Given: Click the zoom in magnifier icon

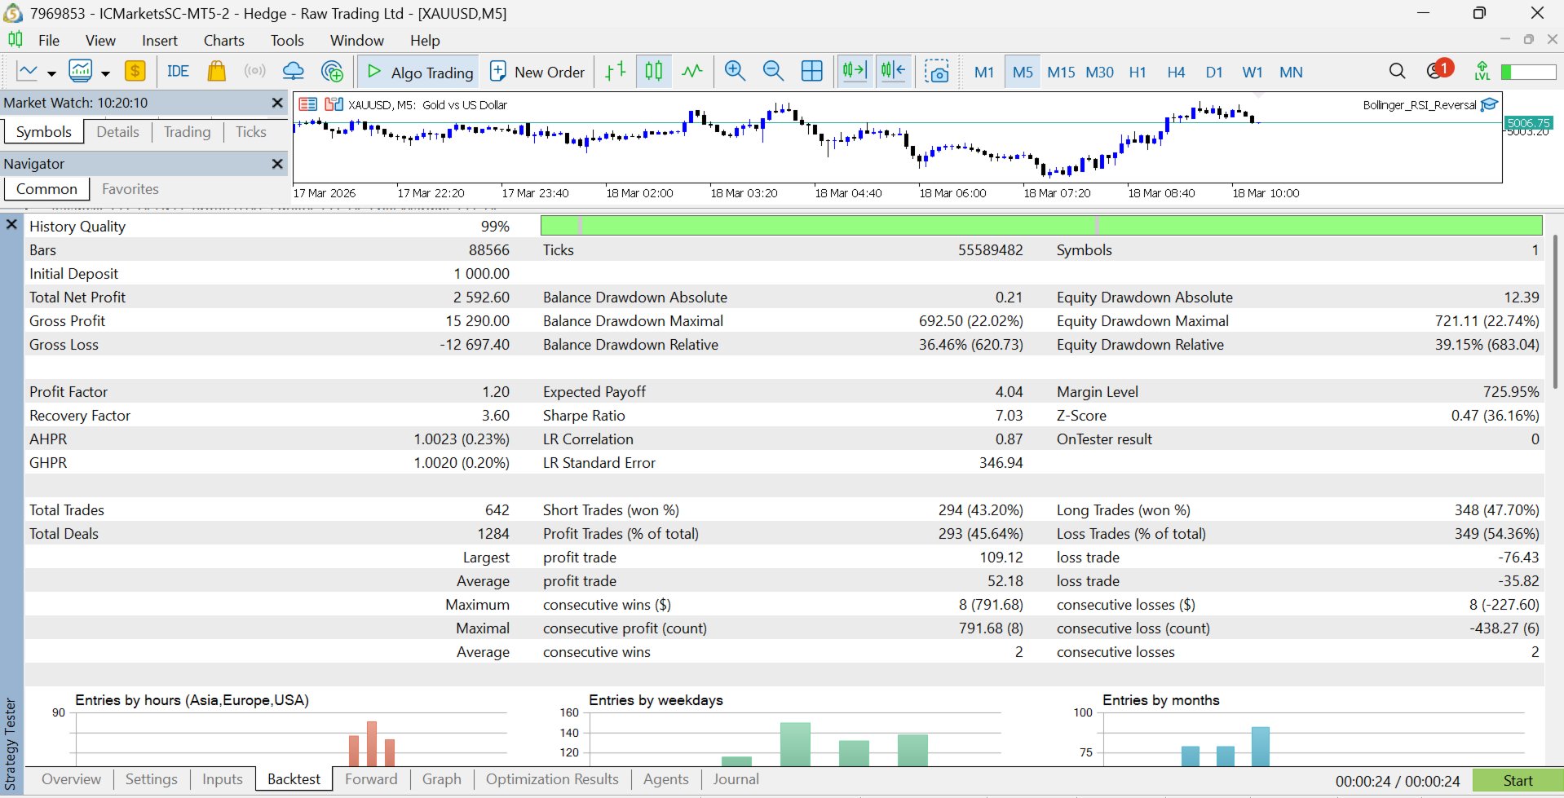Looking at the screenshot, I should [x=735, y=72].
